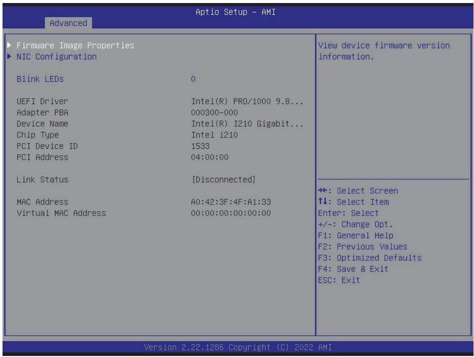The height and width of the screenshot is (357, 474).
Task: Click the F1 General Help hint
Action: 355,235
